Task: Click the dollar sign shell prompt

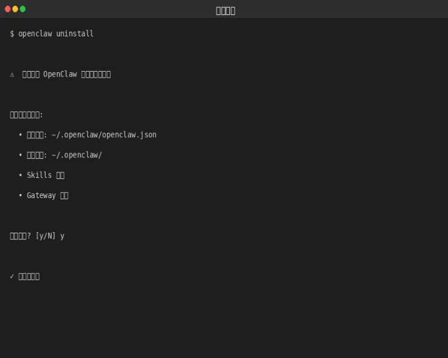Action: (12, 34)
